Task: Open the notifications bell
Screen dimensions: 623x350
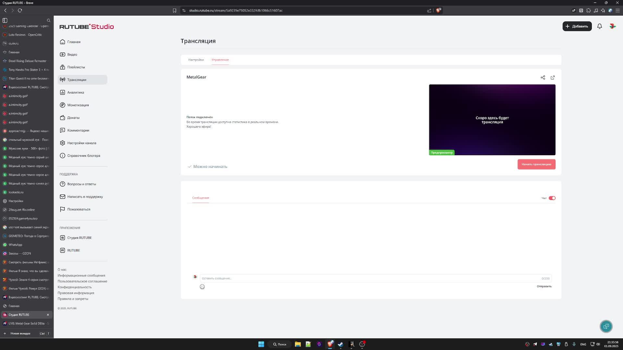Action: tap(600, 26)
